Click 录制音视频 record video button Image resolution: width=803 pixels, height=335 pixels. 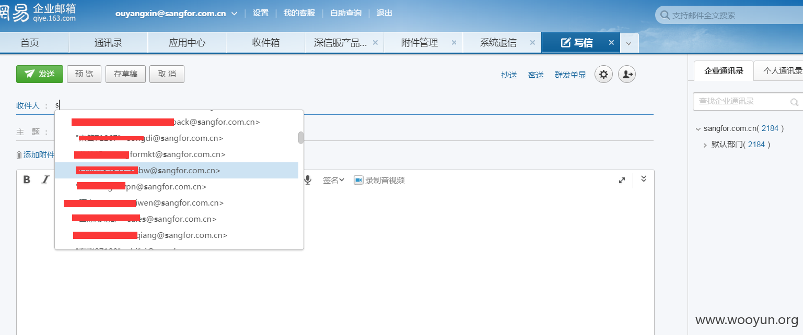coord(379,180)
